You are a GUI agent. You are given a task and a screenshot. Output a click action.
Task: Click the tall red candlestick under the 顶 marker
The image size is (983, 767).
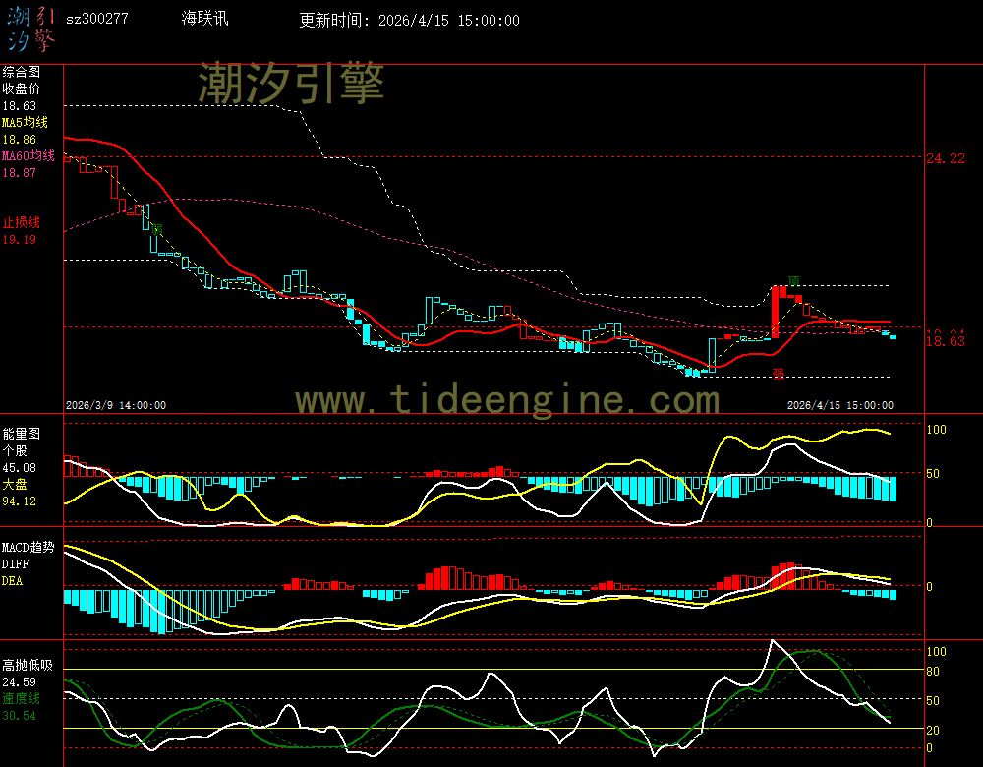click(x=776, y=311)
